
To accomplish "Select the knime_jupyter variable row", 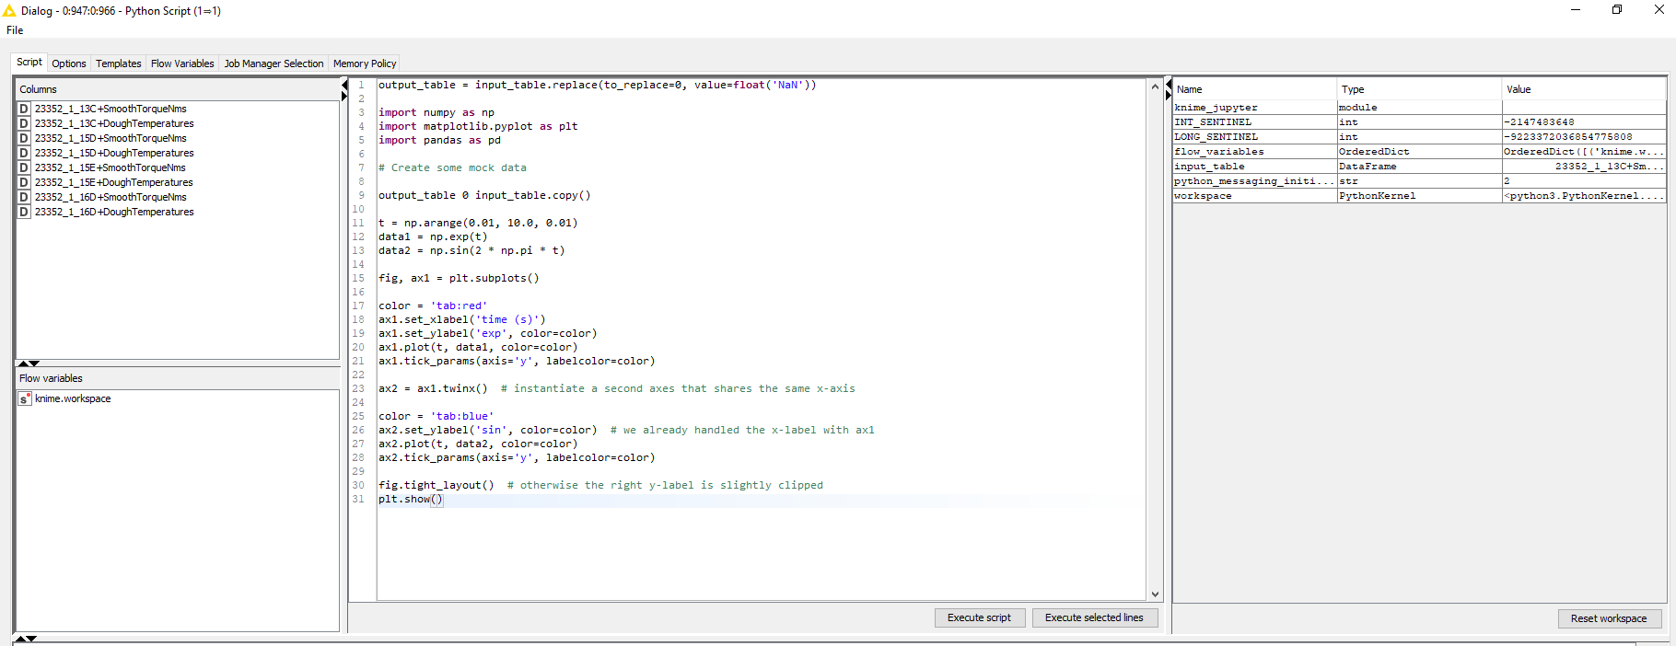I will (1419, 108).
